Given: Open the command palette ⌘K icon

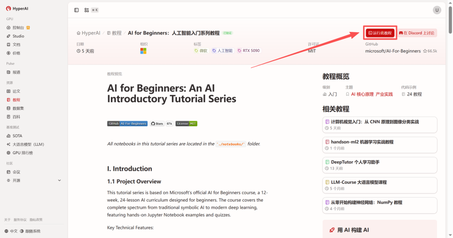Looking at the screenshot, I should tap(86, 10).
